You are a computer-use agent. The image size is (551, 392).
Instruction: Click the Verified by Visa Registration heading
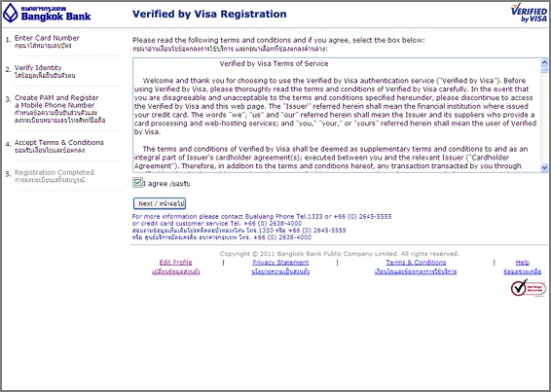pyautogui.click(x=209, y=14)
